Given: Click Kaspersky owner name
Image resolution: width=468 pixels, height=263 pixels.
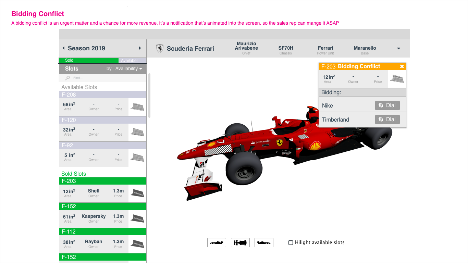Looking at the screenshot, I should click(x=94, y=216).
